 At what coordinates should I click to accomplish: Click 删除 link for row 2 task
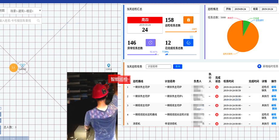coord(274,99)
